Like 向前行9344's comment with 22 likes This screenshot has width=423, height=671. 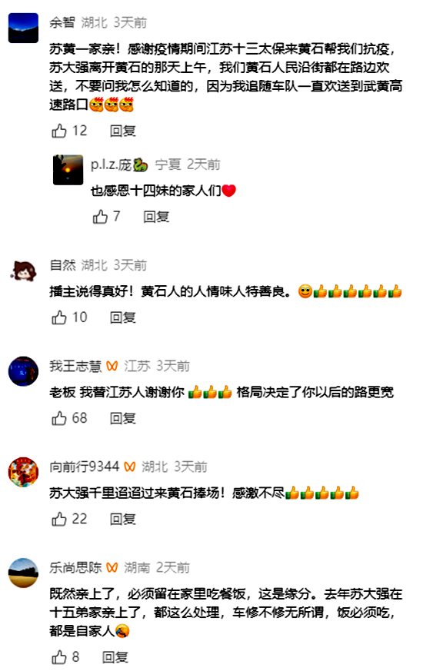pos(59,520)
